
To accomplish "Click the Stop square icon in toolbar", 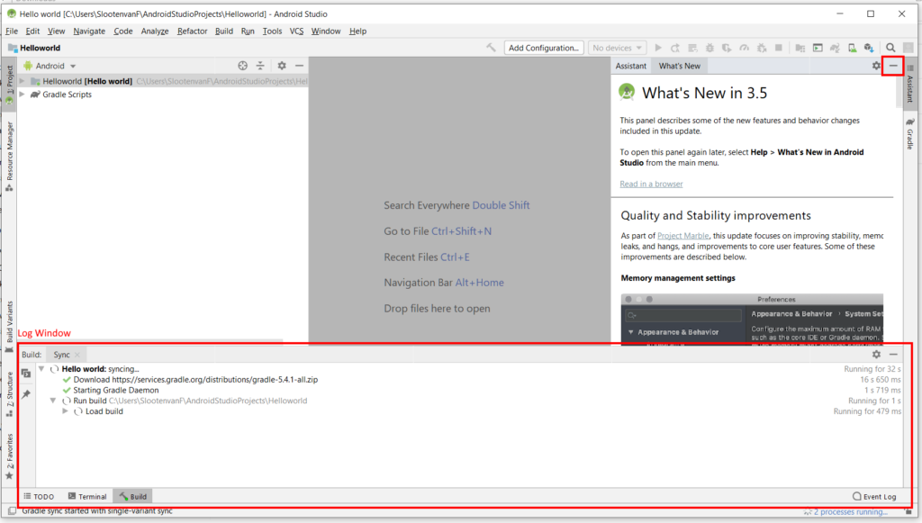I will point(779,48).
